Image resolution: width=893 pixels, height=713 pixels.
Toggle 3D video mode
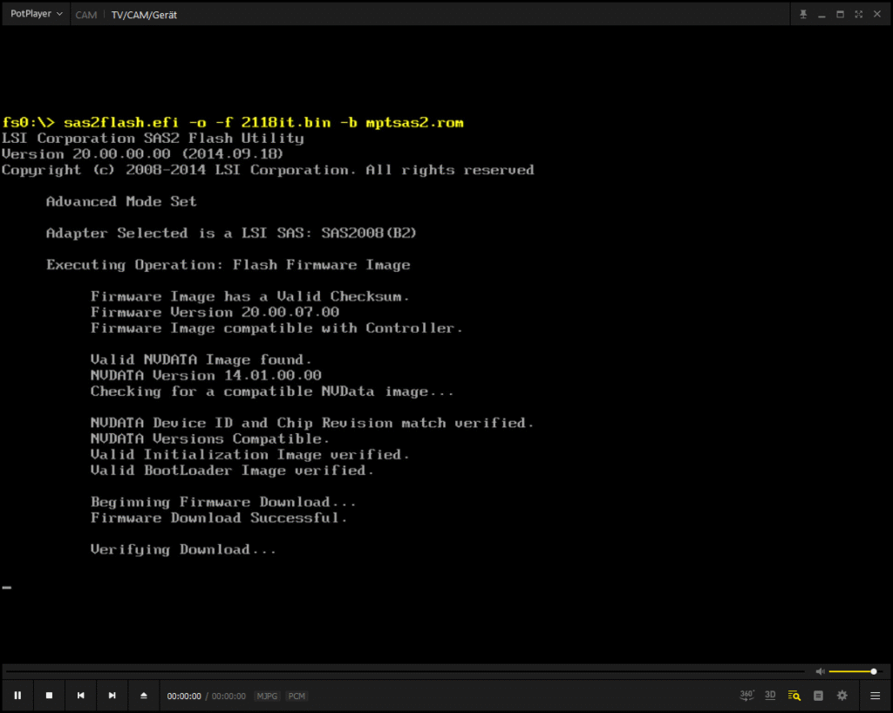point(770,695)
